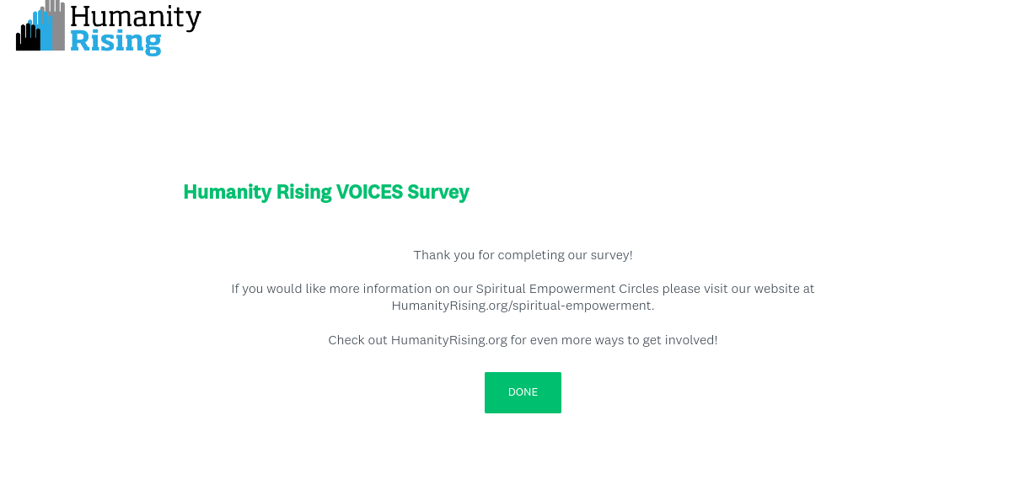Image resolution: width=1025 pixels, height=495 pixels.
Task: Open the HumanityRising.org/spiritual-empowerment address
Action: [522, 306]
